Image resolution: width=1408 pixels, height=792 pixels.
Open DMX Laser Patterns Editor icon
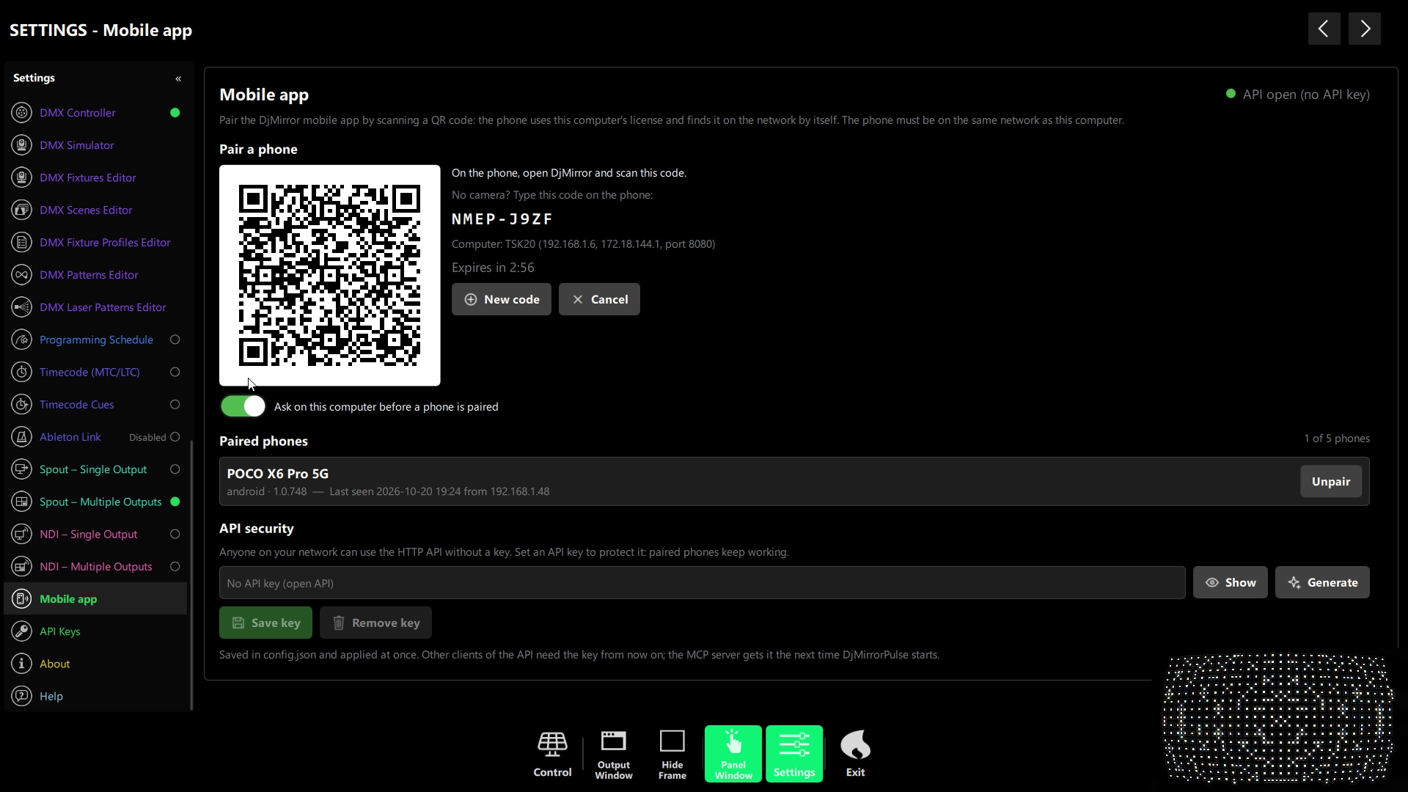pos(22,307)
